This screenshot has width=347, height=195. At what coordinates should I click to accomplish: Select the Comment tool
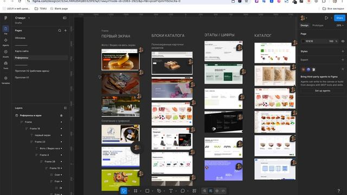pos(183,191)
